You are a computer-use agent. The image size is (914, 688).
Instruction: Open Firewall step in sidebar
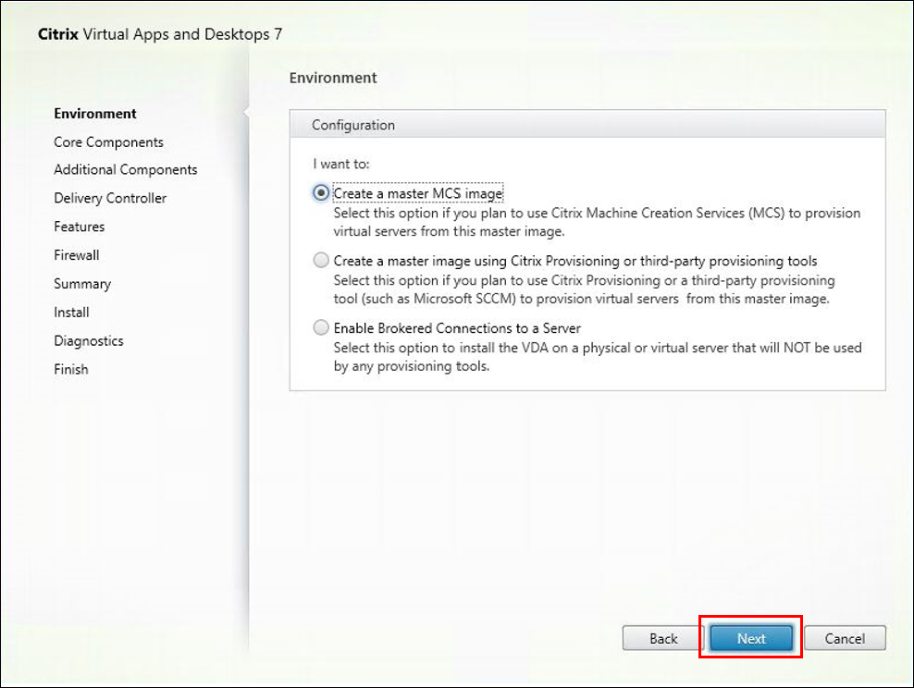click(77, 255)
